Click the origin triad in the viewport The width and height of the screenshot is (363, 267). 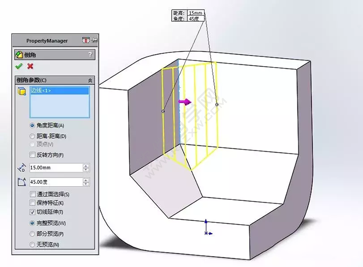pyautogui.click(x=208, y=228)
